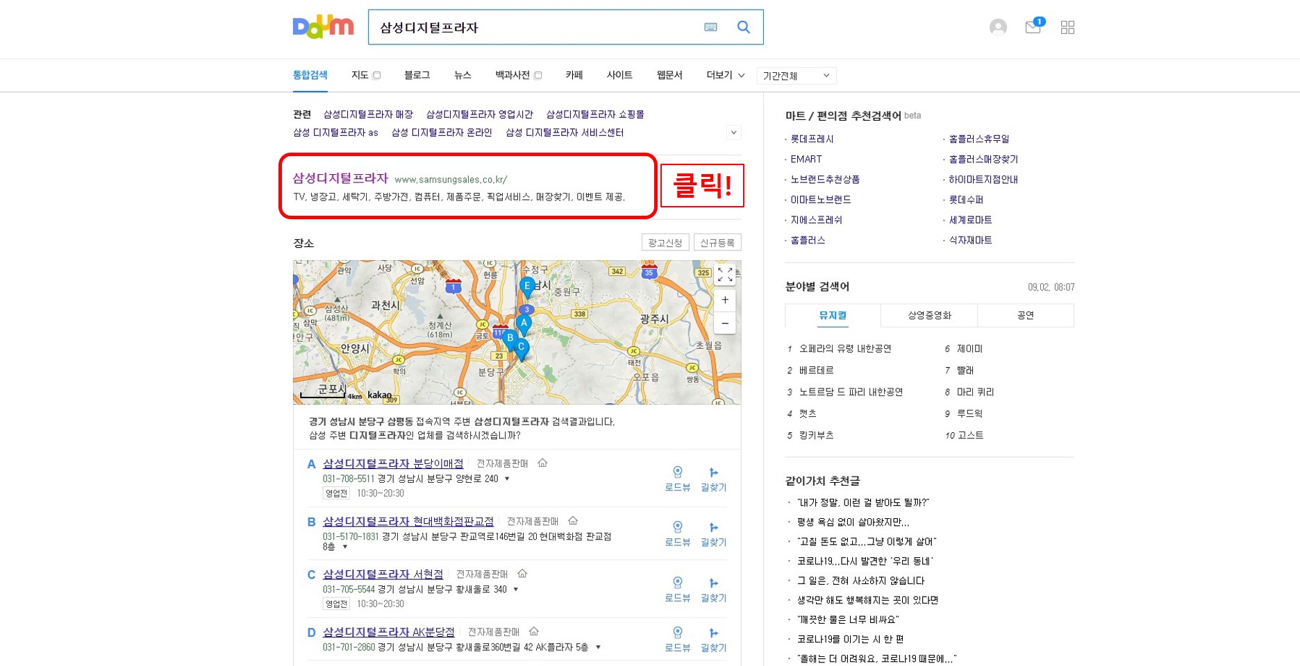Click new-window icon beside 백과사전 tab
1300x666 pixels.
pyautogui.click(x=537, y=76)
